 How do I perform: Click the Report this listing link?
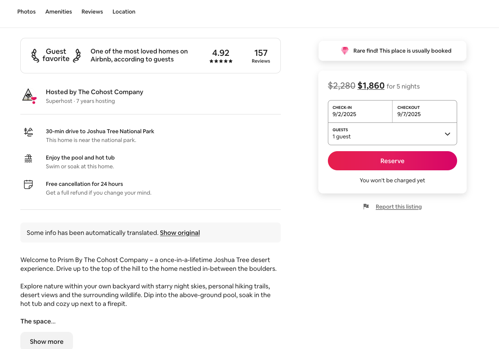point(398,207)
